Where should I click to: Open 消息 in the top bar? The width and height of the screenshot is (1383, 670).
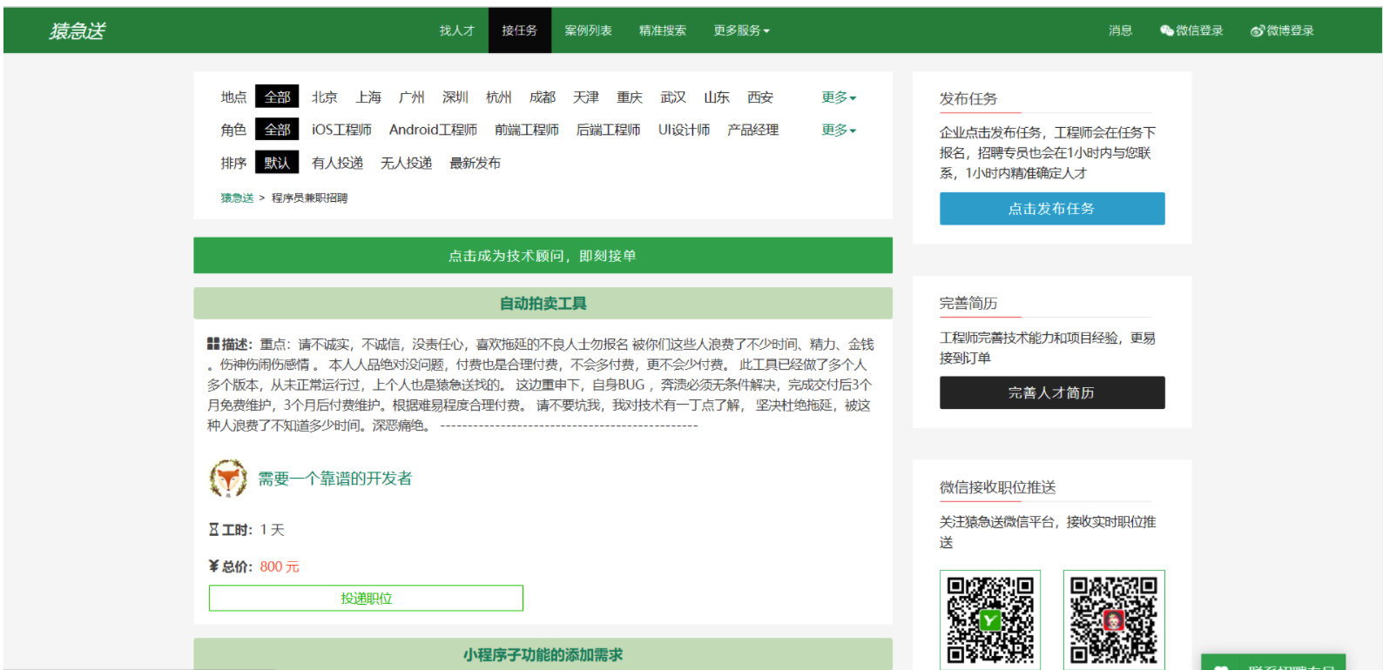1120,30
